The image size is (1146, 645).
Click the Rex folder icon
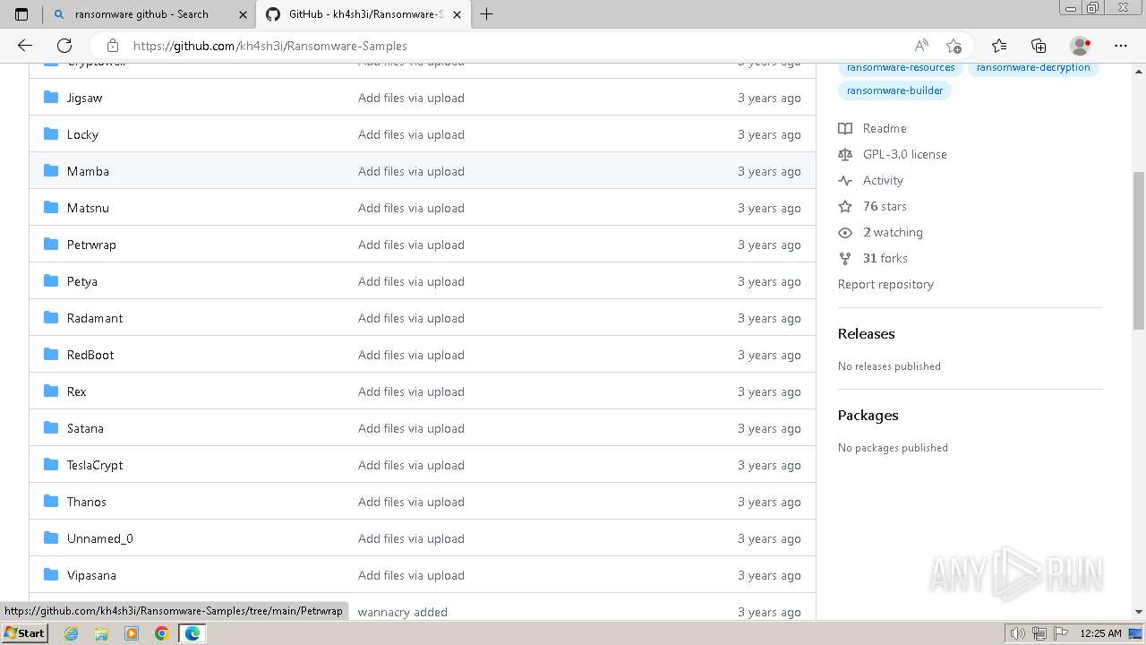click(51, 391)
